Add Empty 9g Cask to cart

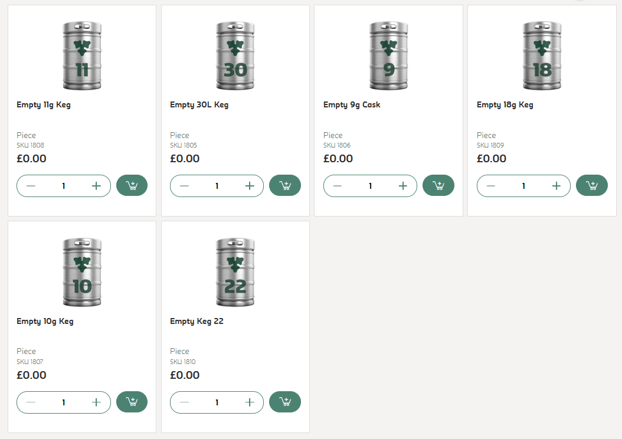438,185
